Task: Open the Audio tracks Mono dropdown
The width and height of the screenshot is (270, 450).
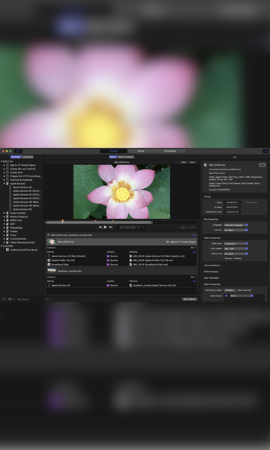Action: tap(241, 295)
